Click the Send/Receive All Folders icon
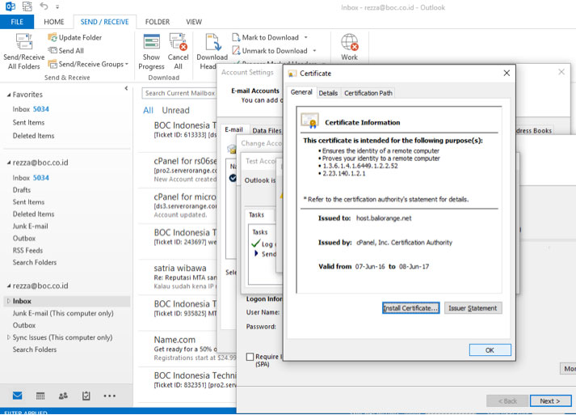Screen dimensions: 576x415 24,41
